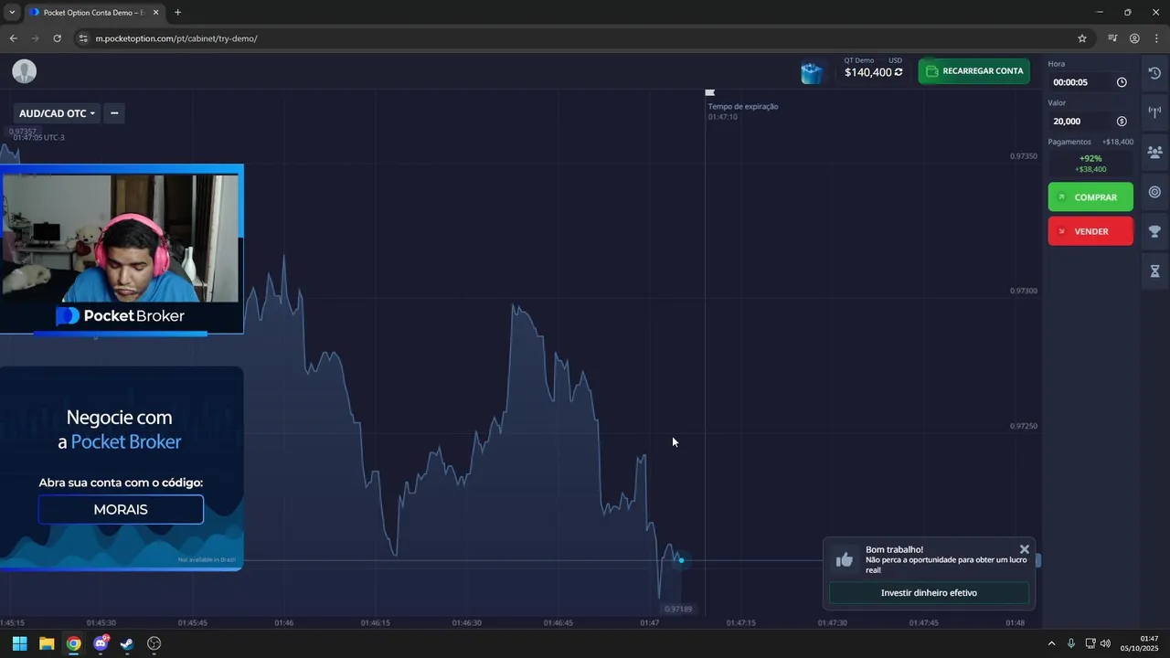Viewport: 1170px width, 658px height.
Task: Click the Tempo de expiração label
Action: 743,106
